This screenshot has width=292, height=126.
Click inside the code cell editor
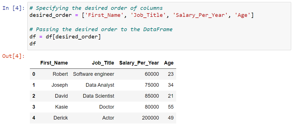159,26
